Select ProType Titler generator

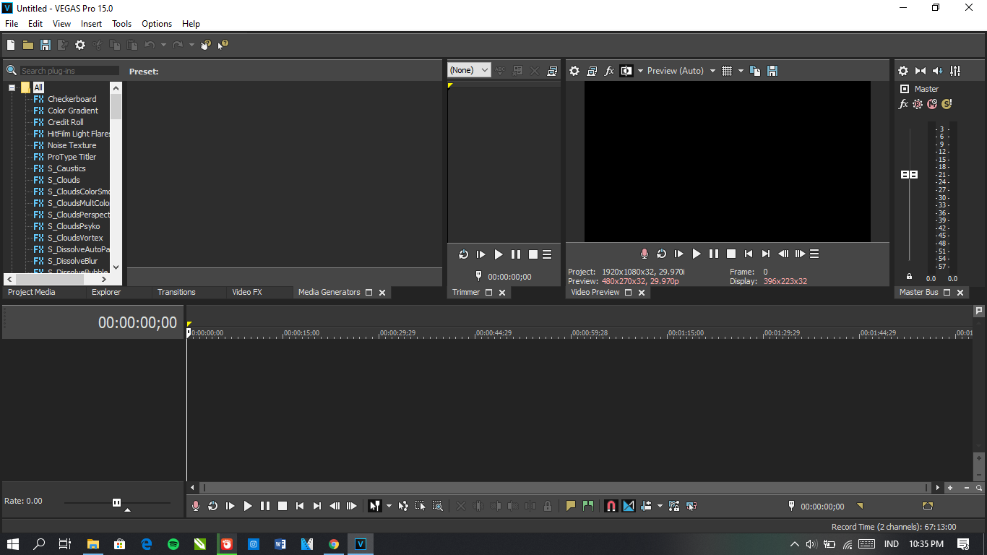pyautogui.click(x=72, y=157)
